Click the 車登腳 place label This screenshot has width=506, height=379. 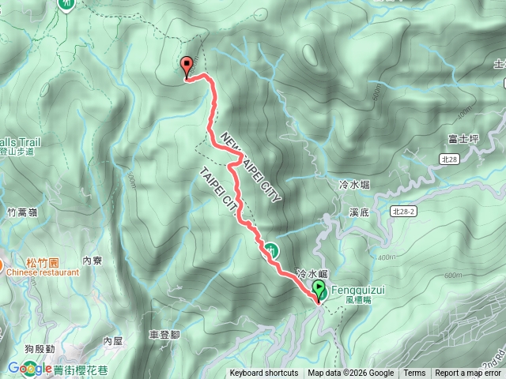tap(164, 335)
